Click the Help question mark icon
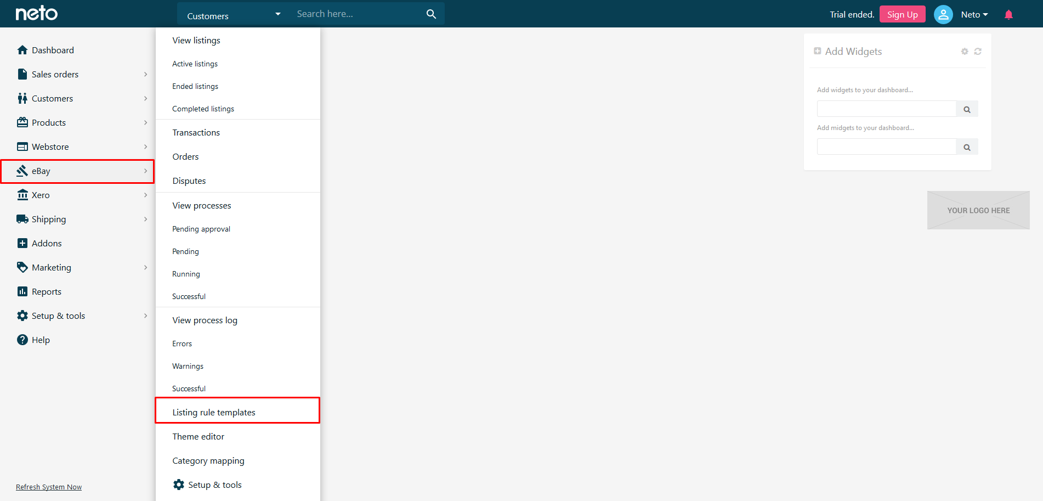This screenshot has width=1043, height=501. pos(22,340)
